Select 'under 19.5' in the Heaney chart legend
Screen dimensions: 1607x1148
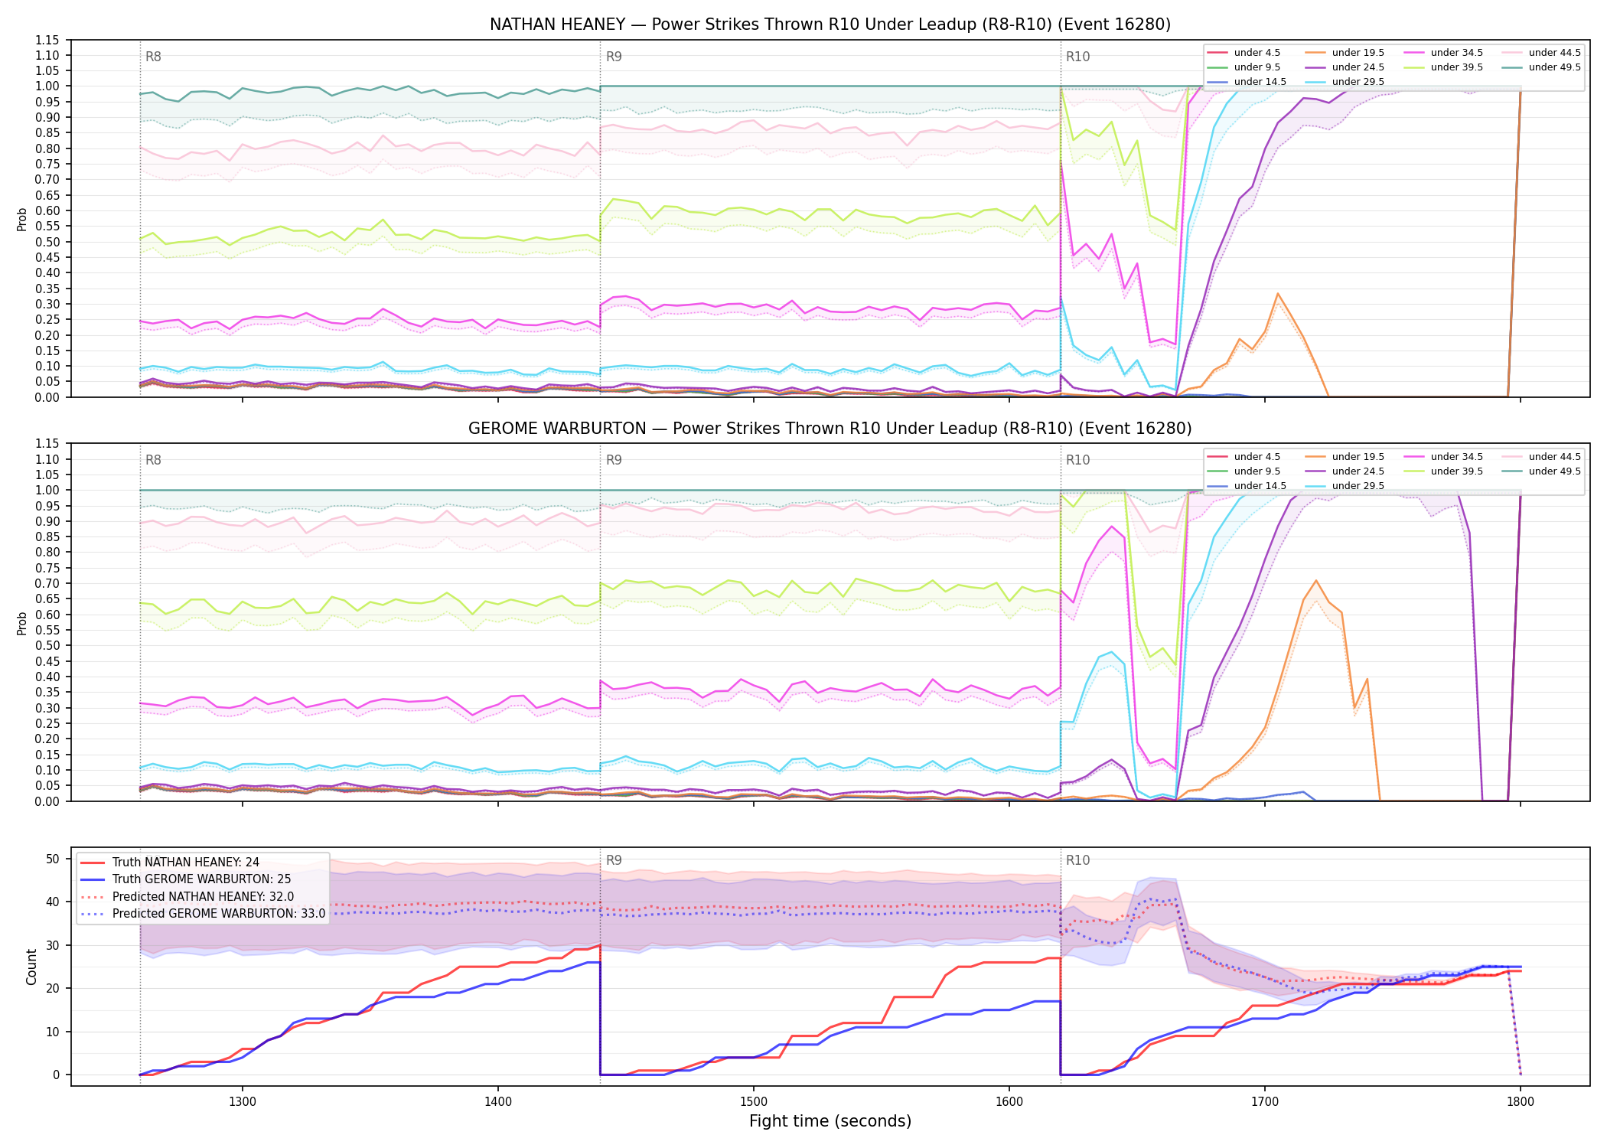coord(1358,53)
